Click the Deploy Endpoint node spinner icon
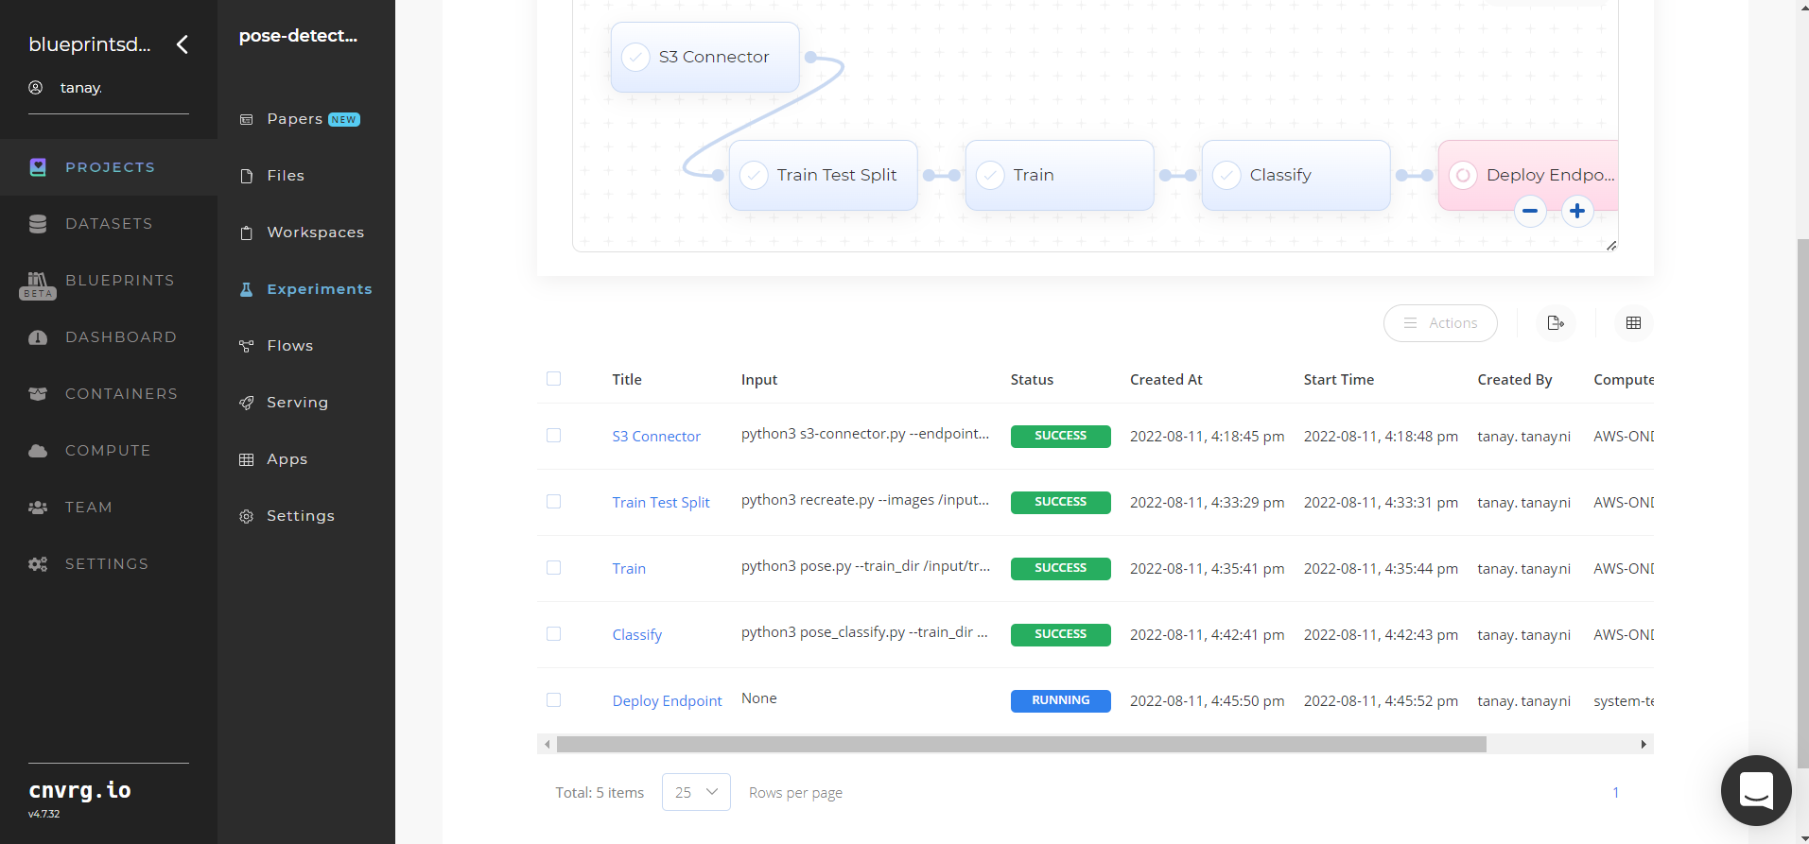1809x844 pixels. [x=1463, y=175]
